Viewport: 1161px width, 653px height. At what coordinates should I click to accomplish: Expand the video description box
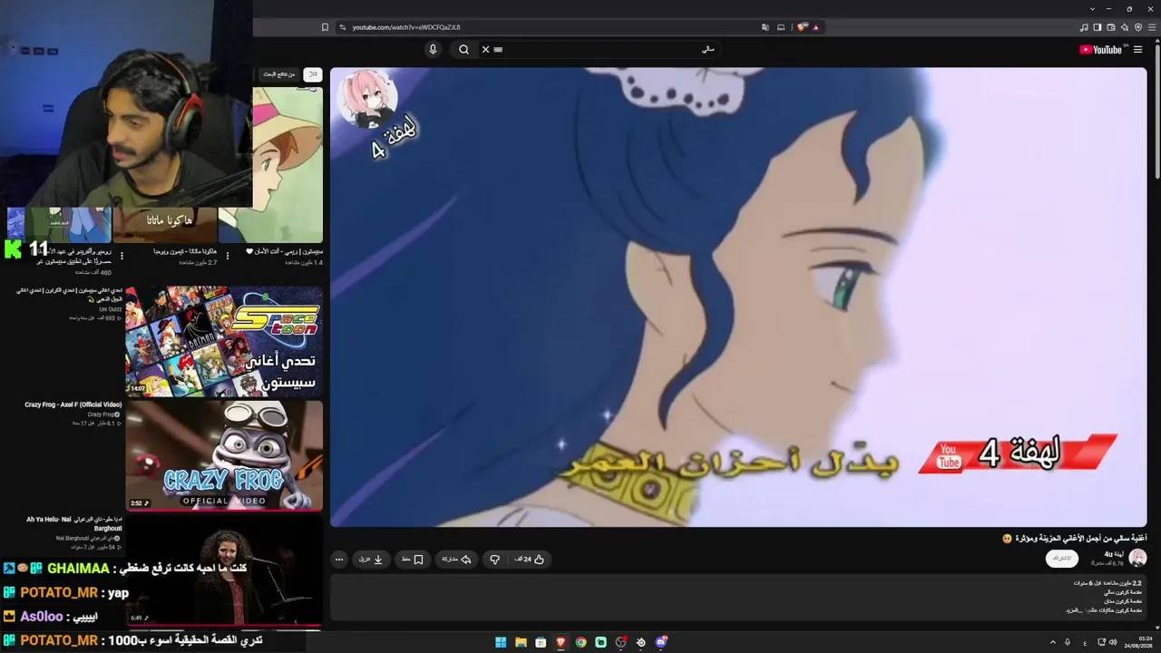[738, 598]
